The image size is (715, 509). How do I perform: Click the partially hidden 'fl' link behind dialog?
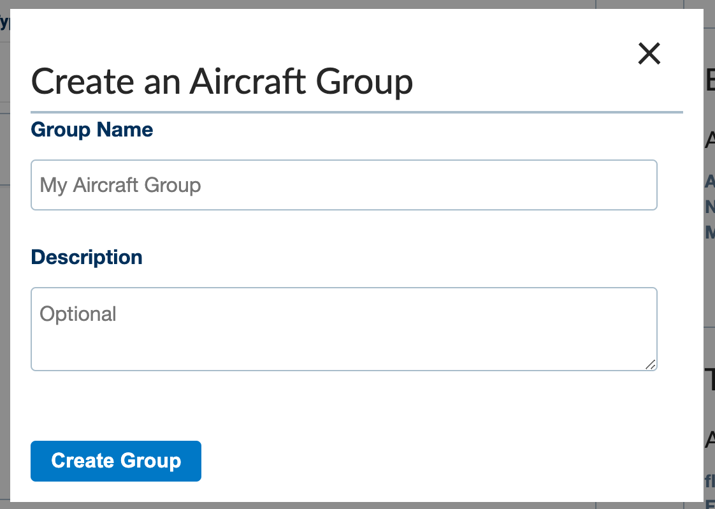(709, 481)
